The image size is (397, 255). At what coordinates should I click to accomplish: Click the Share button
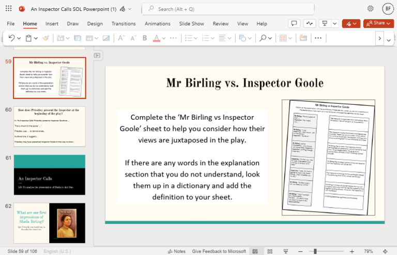coord(378,24)
